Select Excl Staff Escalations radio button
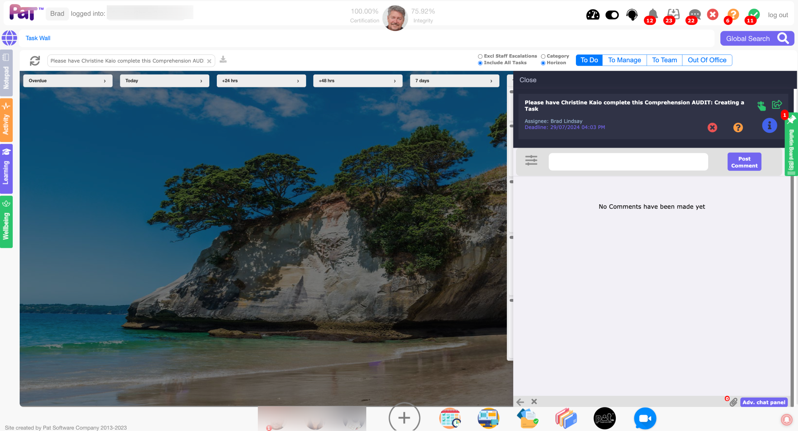 pos(480,56)
